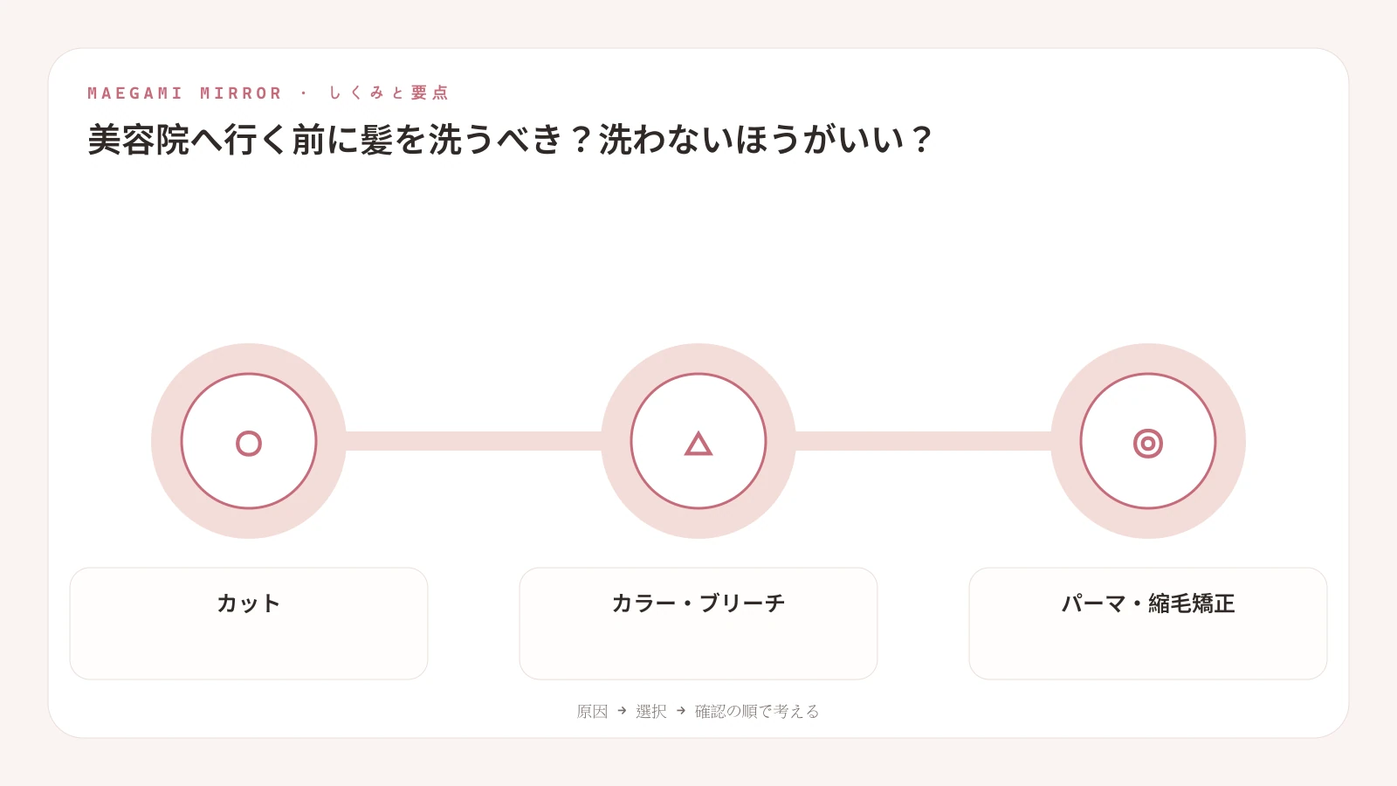The width and height of the screenshot is (1397, 786).
Task: Click the headline 美容院へ行く前に髪を洗うべき？
Action: click(341, 140)
